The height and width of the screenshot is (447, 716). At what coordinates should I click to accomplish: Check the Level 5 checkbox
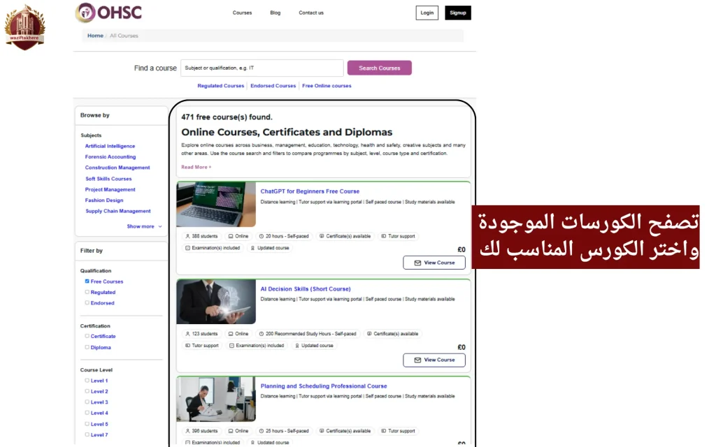[x=87, y=424]
